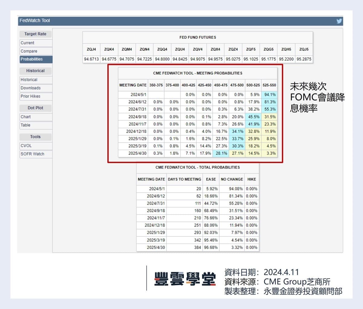Viewport: 363px width, 309px height.
Task: Click the Twitter bird icon
Action: pos(339,21)
